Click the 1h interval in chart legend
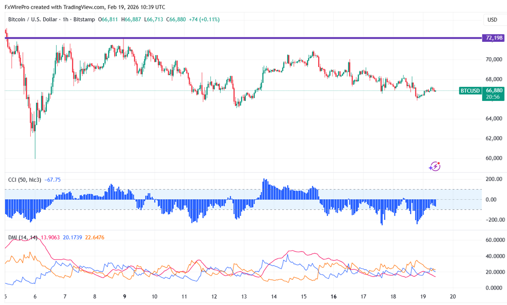 point(66,19)
